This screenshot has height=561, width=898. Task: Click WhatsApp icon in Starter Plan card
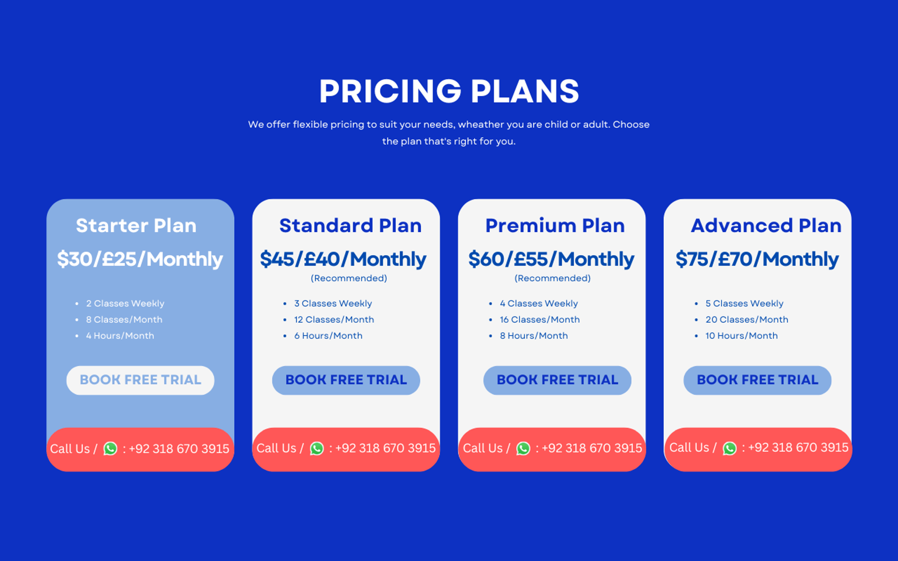110,448
